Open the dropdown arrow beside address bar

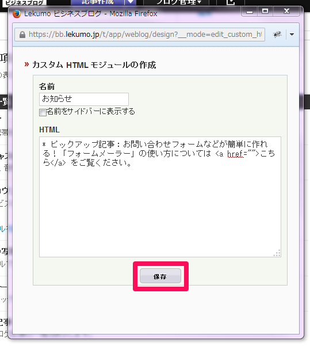point(292,35)
